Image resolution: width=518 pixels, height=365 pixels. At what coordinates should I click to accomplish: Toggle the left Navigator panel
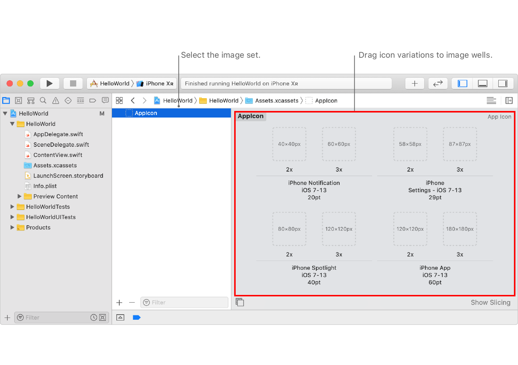point(462,84)
